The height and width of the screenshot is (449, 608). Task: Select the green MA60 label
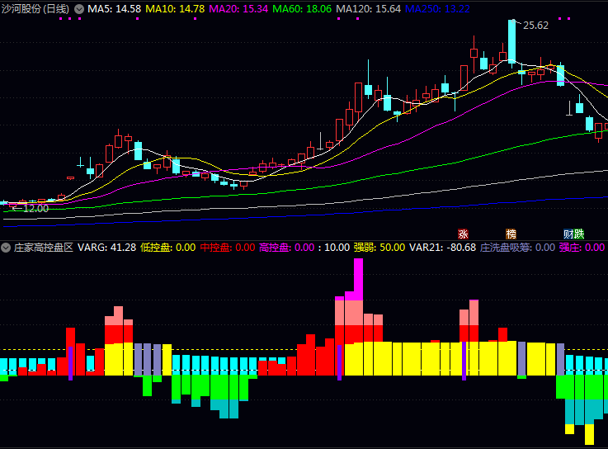click(302, 8)
